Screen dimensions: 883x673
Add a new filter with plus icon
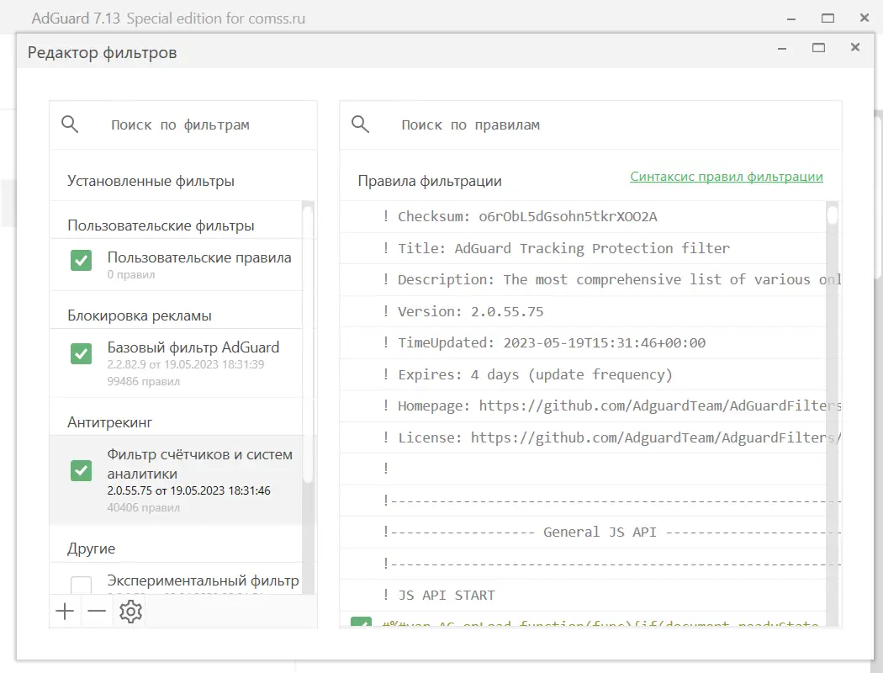[65, 612]
